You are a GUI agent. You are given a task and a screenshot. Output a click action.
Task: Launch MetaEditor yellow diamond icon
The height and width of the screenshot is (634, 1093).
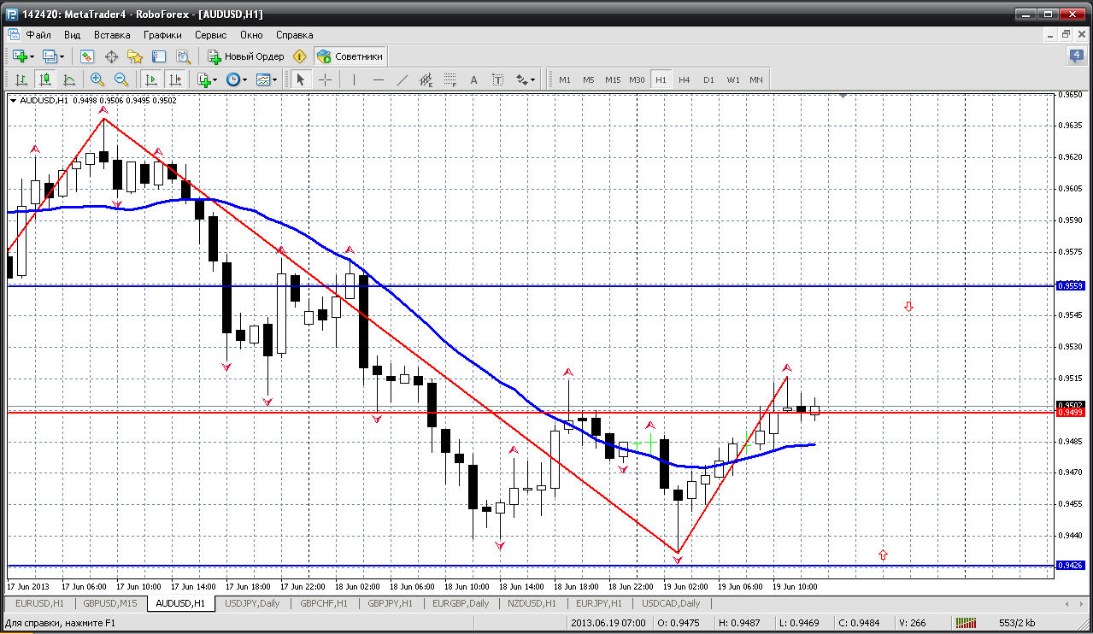[300, 56]
